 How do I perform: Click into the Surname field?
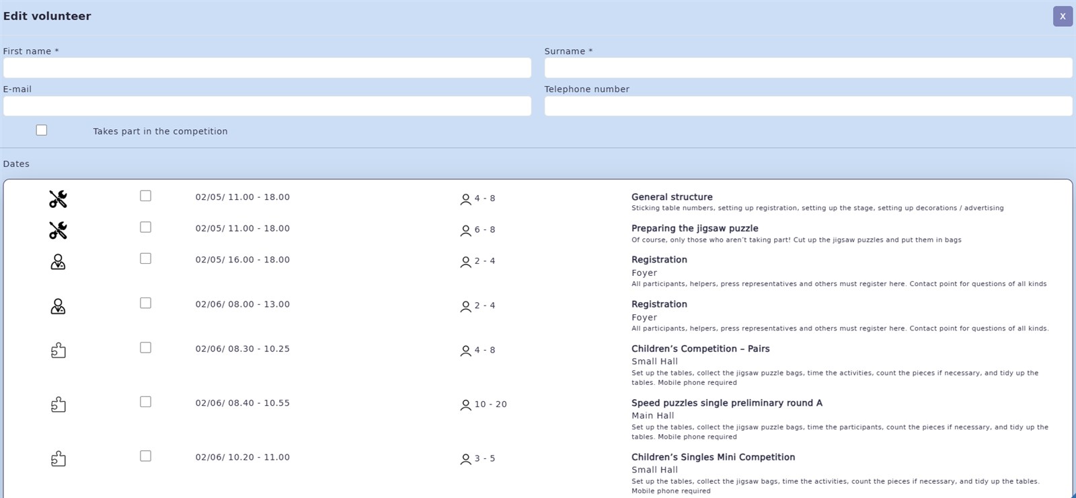[x=808, y=68]
